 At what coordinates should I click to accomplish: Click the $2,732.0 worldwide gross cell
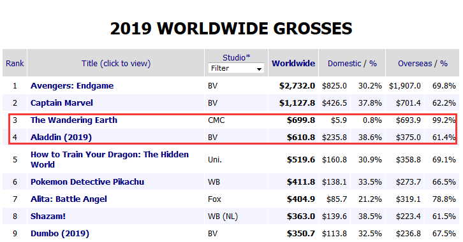click(297, 86)
